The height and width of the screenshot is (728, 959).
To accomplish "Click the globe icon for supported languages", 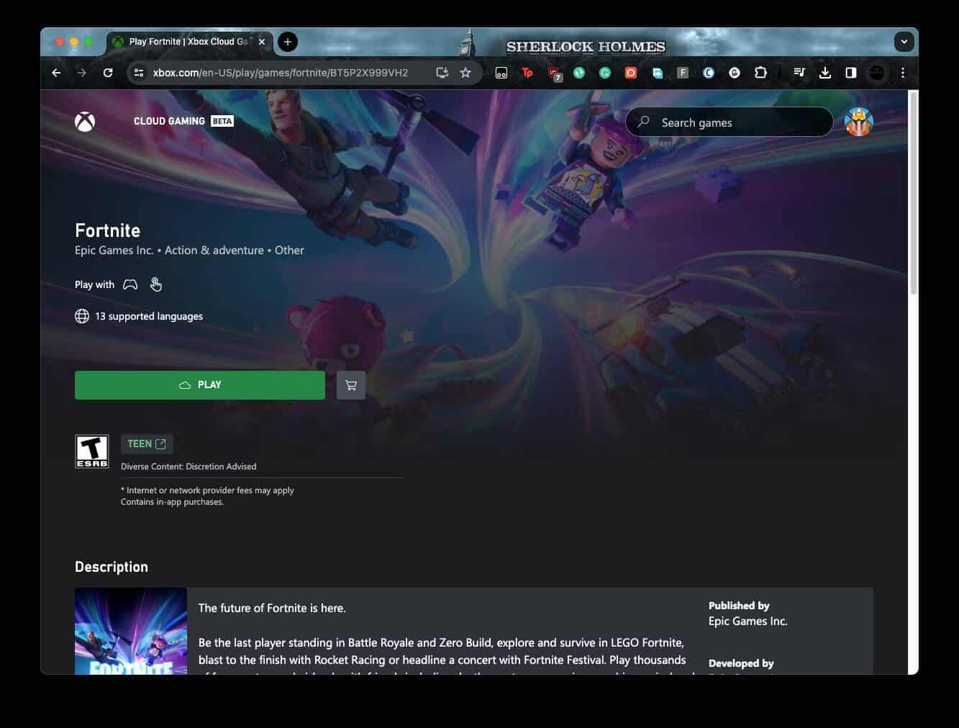I will click(x=82, y=316).
